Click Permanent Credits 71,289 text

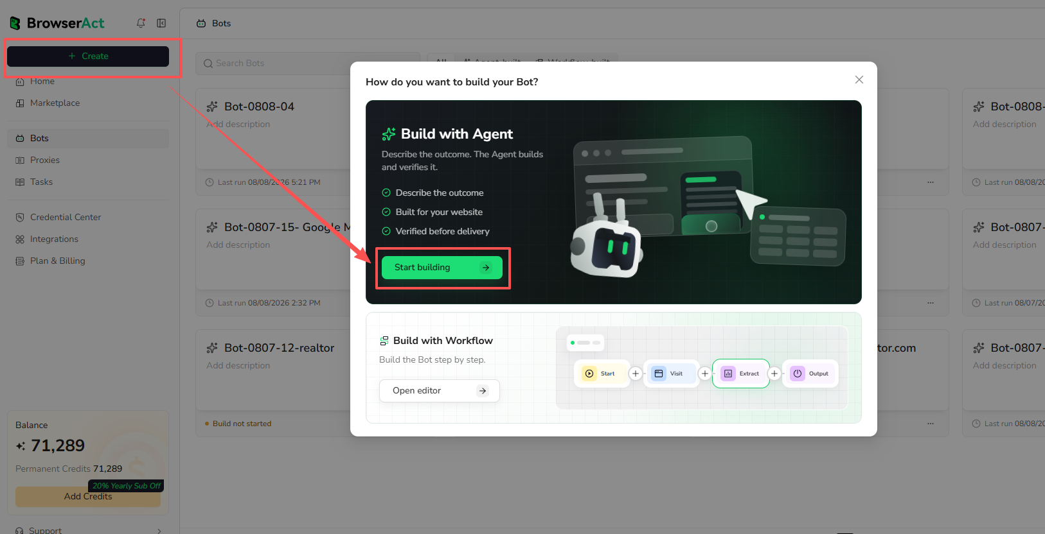(69, 469)
